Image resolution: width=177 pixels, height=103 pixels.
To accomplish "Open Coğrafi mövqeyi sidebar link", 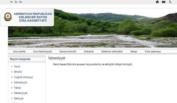I will coord(23,77).
